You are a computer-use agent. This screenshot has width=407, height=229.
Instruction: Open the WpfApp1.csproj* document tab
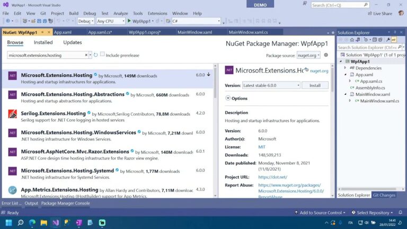pyautogui.click(x=145, y=32)
